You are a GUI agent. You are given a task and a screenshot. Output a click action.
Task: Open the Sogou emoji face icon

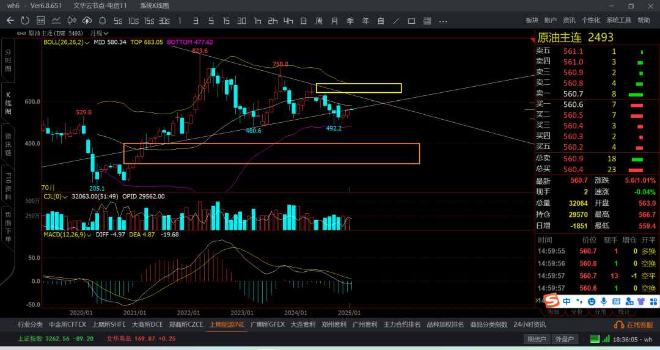click(592, 301)
